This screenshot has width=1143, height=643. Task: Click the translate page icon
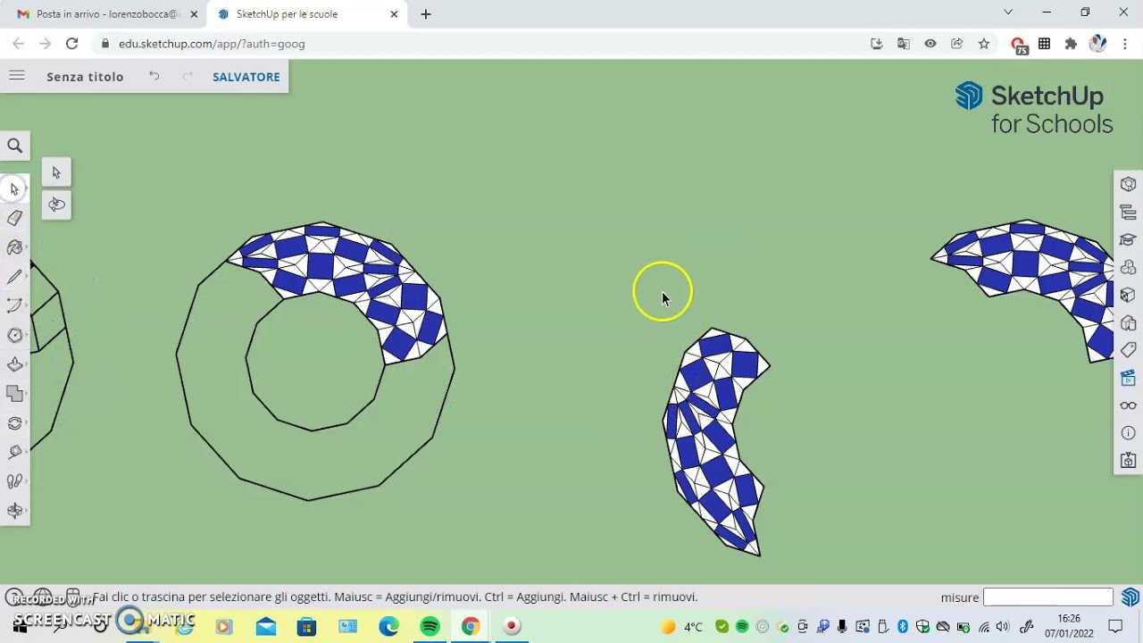click(904, 43)
